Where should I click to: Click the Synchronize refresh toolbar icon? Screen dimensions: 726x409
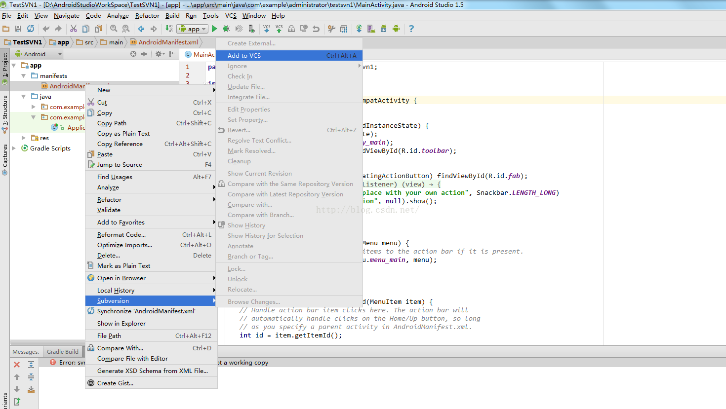pyautogui.click(x=31, y=29)
